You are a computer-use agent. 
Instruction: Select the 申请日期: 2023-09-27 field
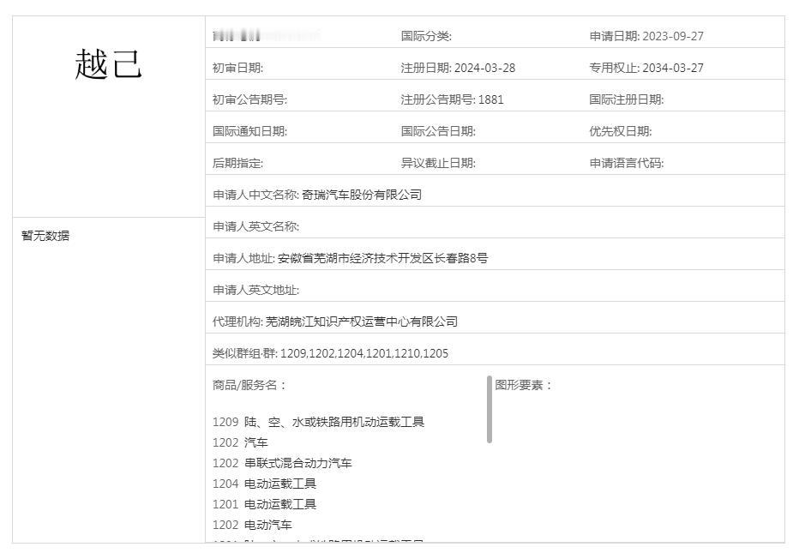coord(646,36)
